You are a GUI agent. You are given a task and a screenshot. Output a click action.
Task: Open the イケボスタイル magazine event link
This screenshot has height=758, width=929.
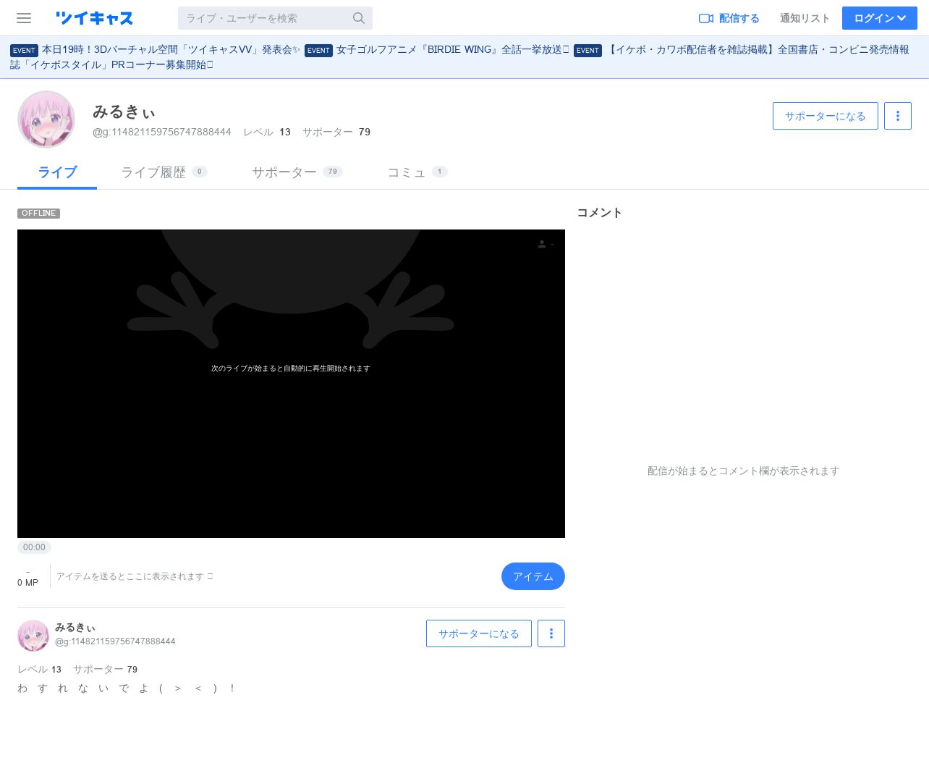[459, 57]
